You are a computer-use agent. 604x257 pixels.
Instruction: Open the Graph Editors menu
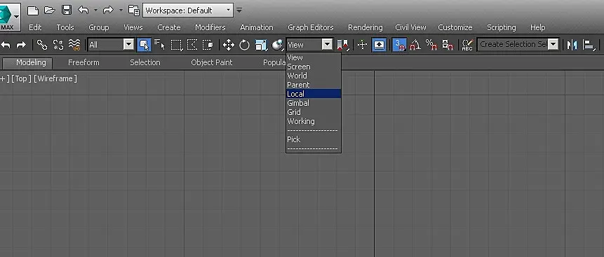[311, 27]
